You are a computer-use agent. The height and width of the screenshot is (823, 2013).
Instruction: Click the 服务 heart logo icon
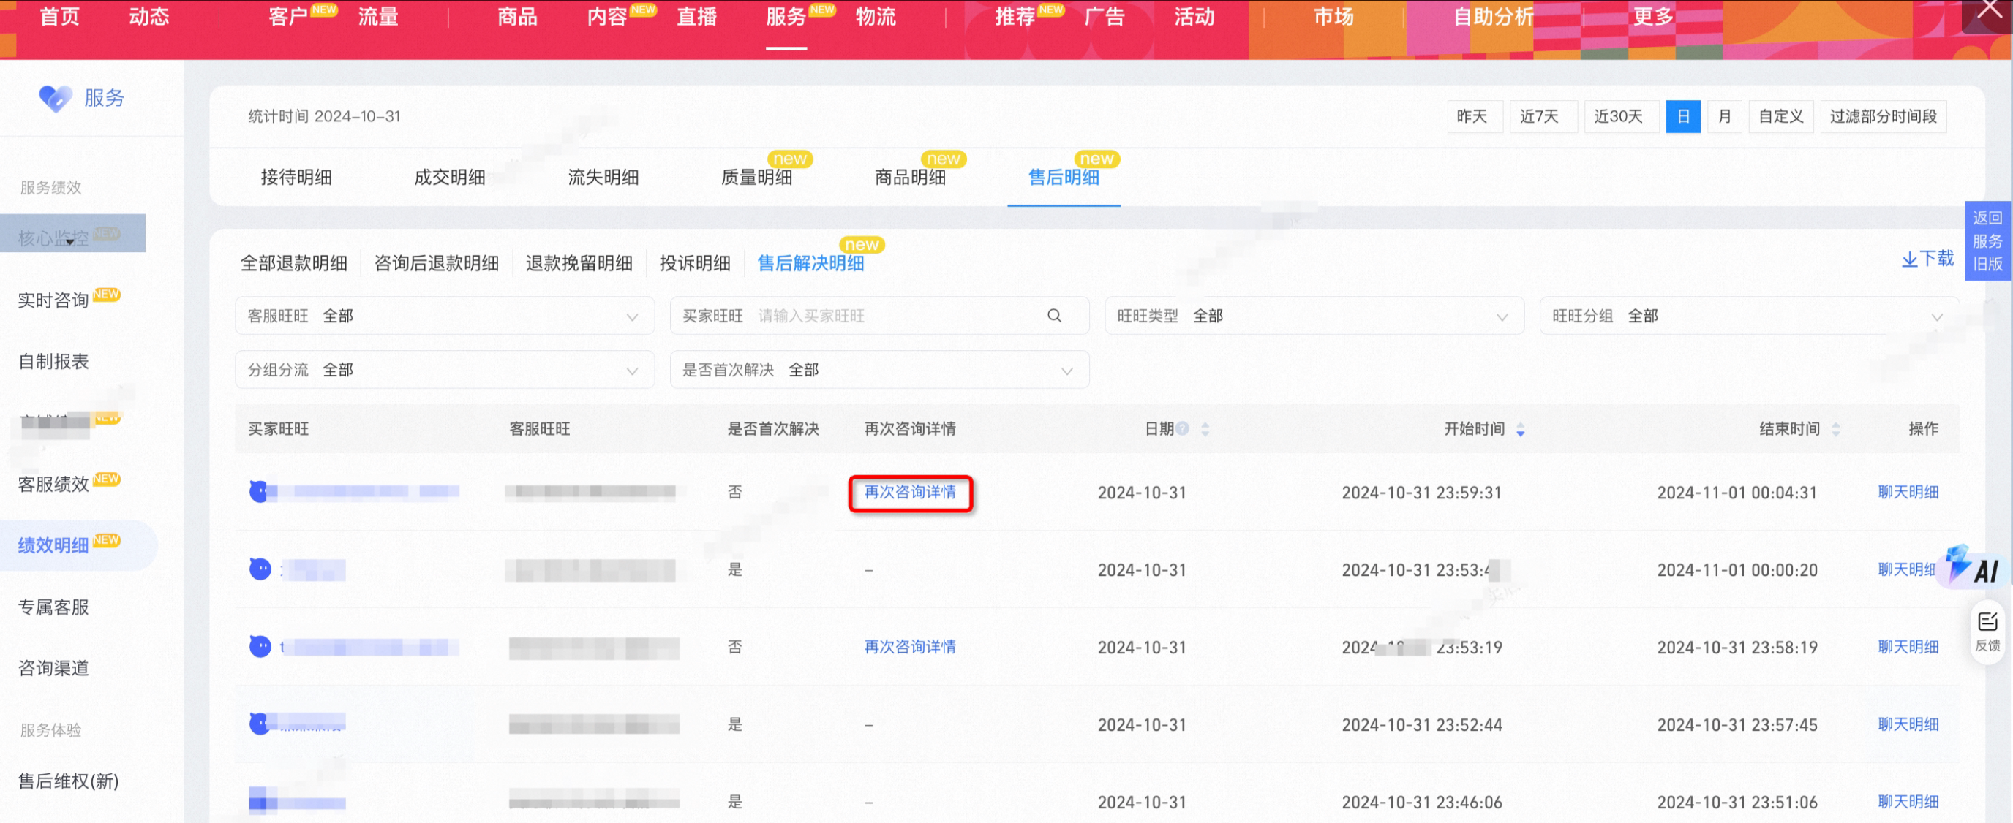(56, 98)
